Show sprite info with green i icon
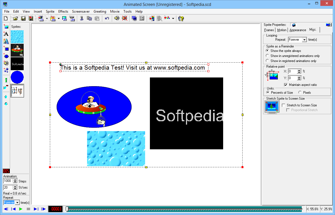335x215 pixels. (6, 80)
